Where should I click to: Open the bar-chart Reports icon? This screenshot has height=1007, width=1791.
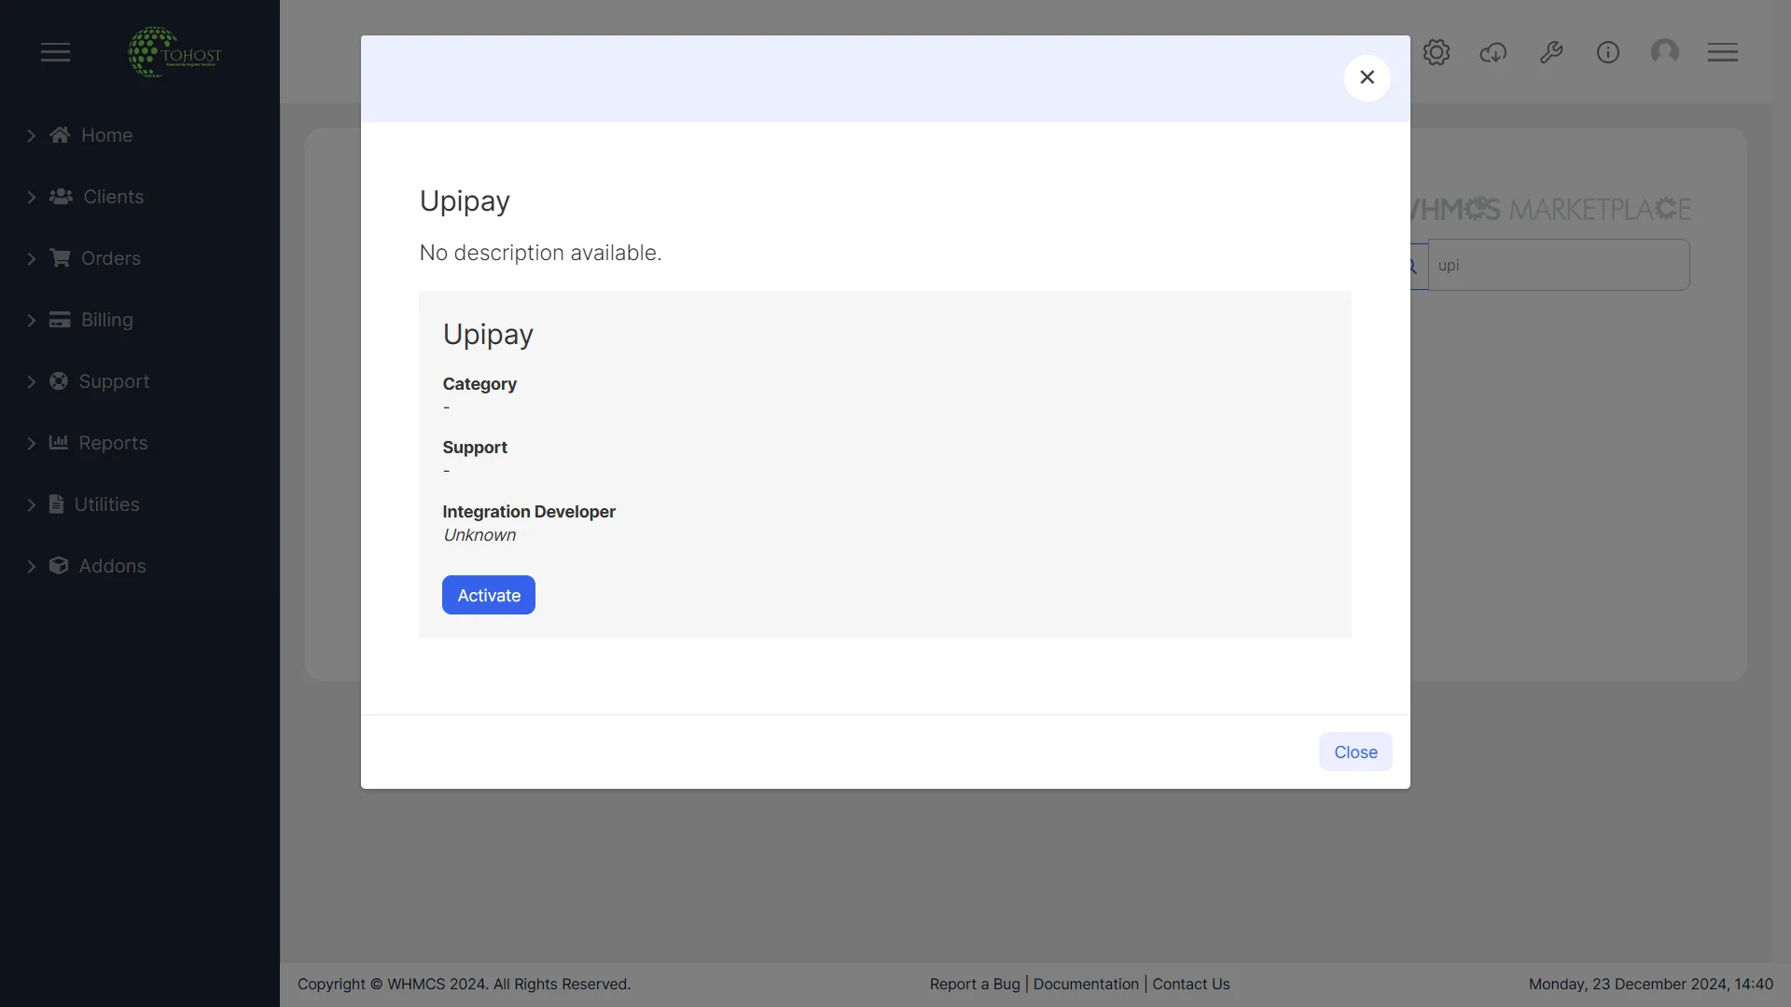click(x=59, y=443)
